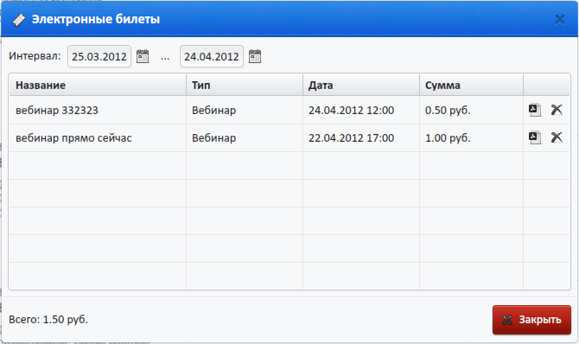This screenshot has width=579, height=344.
Task: Click the Электронные билеты dialog title
Action: (x=96, y=19)
